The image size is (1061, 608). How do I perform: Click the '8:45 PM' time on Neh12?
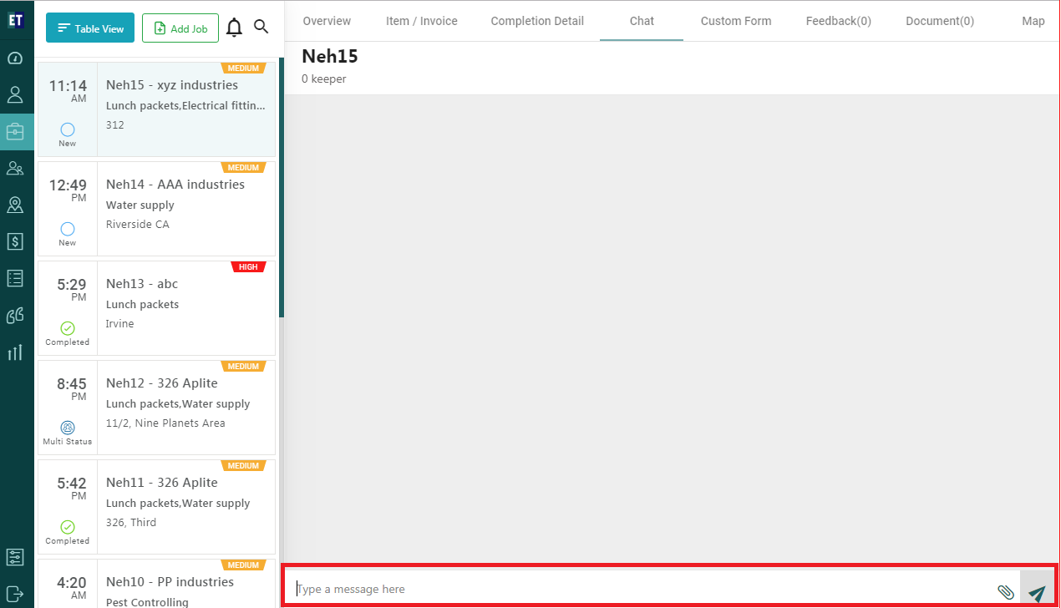(71, 389)
